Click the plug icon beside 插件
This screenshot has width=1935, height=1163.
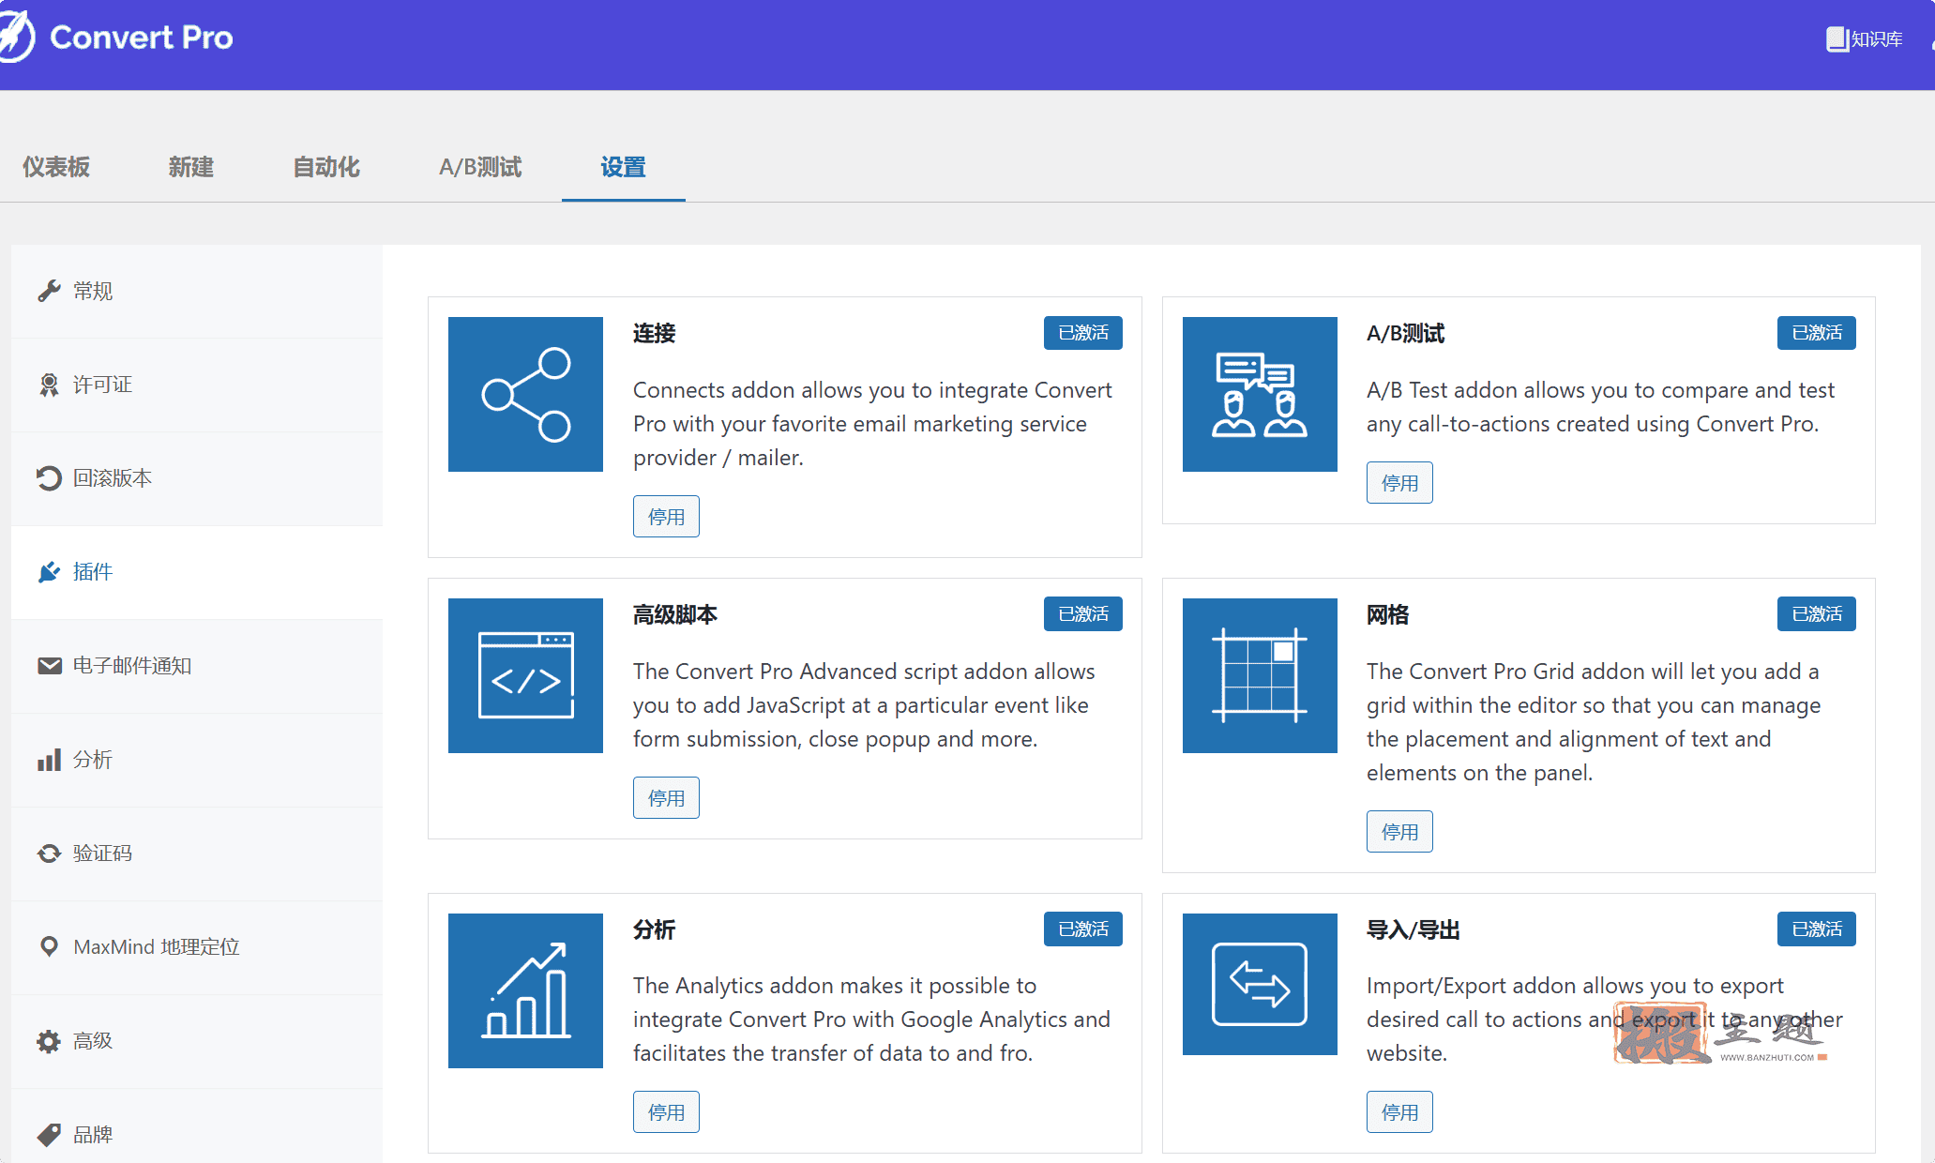pos(49,572)
